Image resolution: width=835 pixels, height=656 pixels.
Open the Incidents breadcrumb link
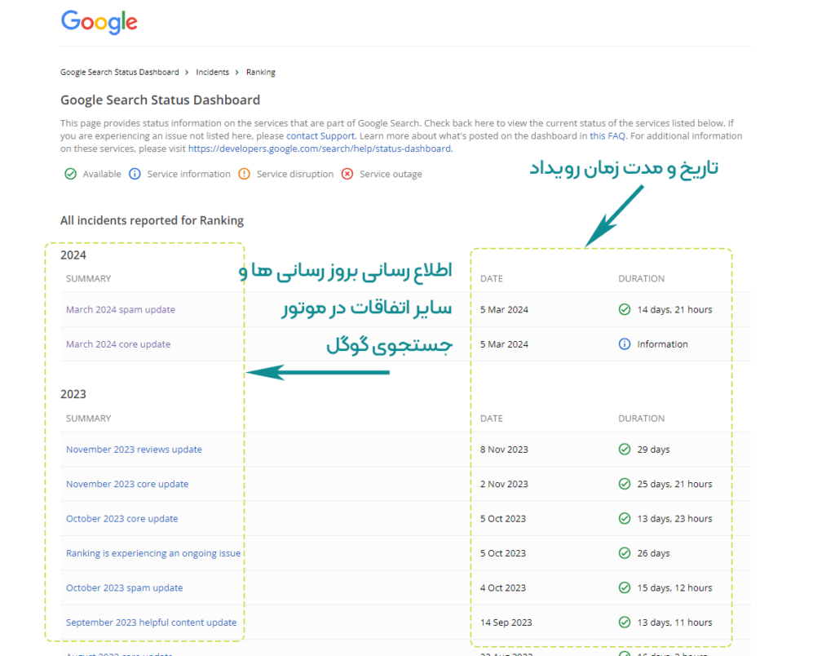click(213, 73)
